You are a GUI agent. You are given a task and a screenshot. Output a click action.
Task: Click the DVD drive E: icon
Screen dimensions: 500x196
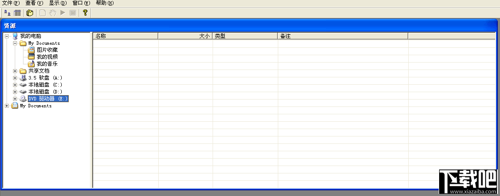click(23, 99)
